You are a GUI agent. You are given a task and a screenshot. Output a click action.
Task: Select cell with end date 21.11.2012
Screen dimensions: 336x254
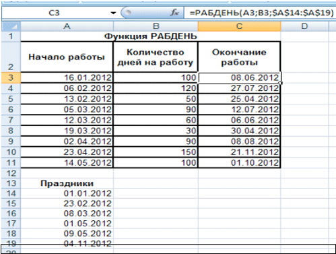click(239, 152)
